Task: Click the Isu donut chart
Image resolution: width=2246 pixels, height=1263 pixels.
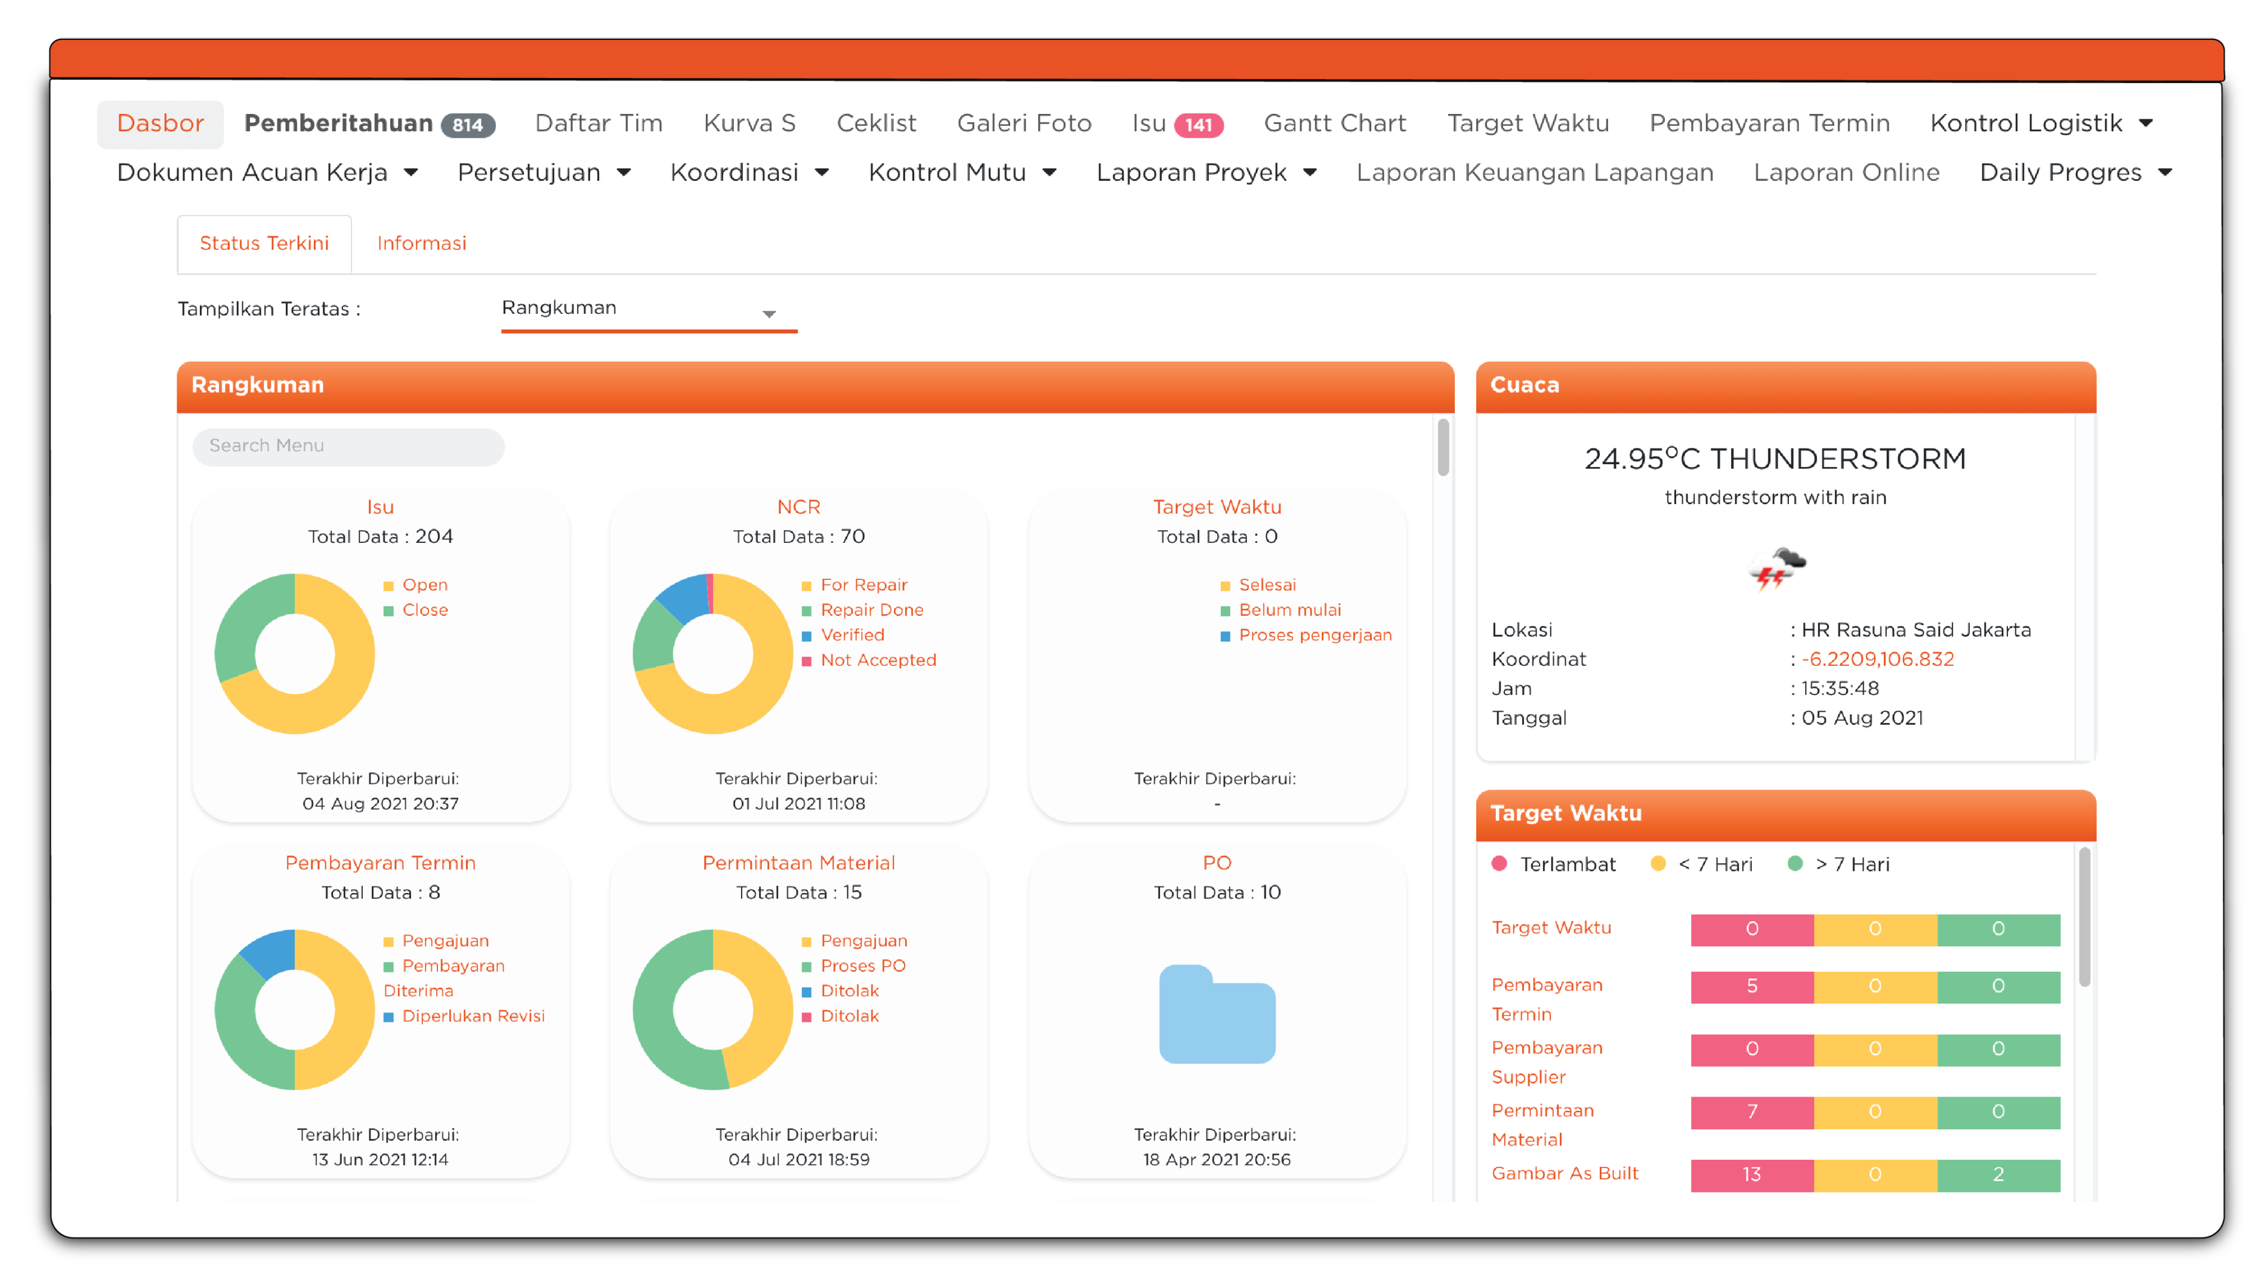Action: (x=295, y=653)
